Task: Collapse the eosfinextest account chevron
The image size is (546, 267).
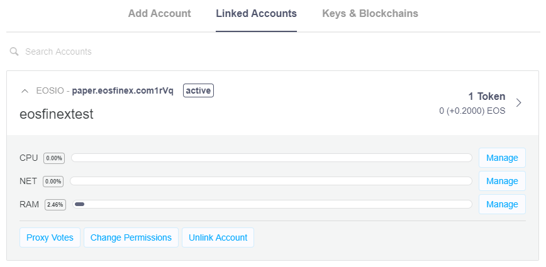Action: tap(25, 91)
